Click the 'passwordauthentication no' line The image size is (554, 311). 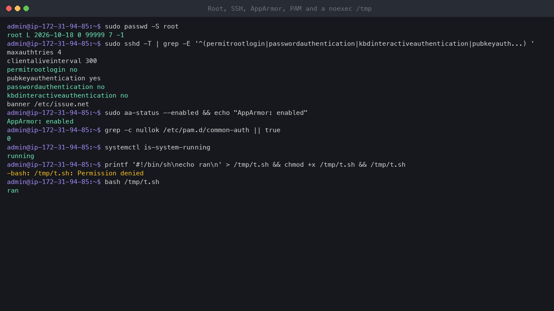[56, 87]
